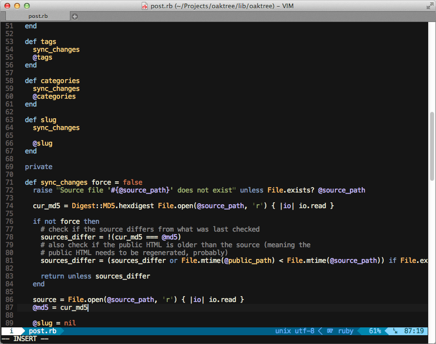436x344 pixels.
Task: Click 'nil' on line 89
Action: (x=70, y=323)
